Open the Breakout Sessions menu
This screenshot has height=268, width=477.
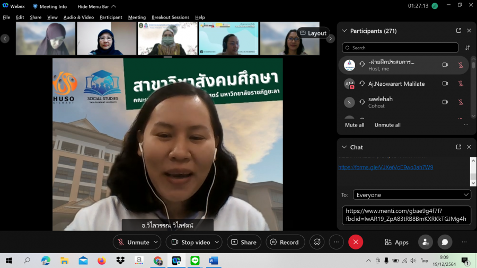(x=170, y=17)
